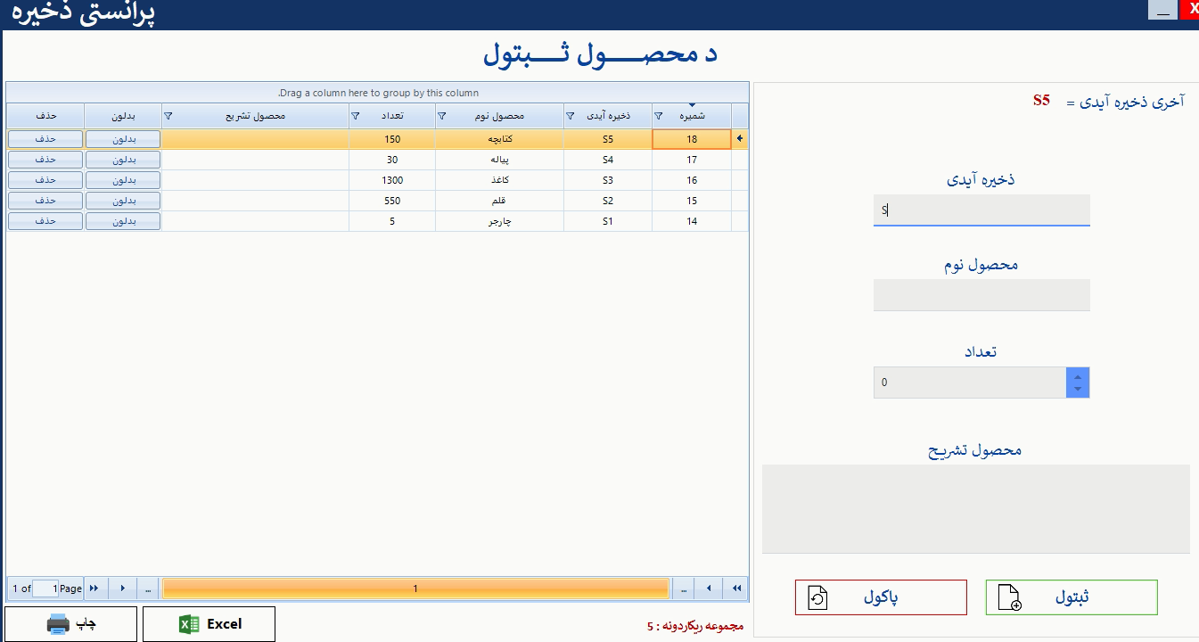Open filter for محصول نوم column
This screenshot has width=1199, height=642.
442,116
